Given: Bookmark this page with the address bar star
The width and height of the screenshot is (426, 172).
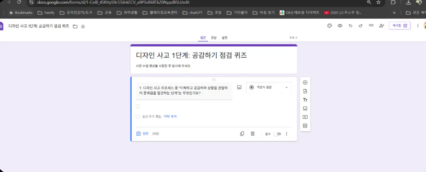Looking at the screenshot, I should (379, 2).
